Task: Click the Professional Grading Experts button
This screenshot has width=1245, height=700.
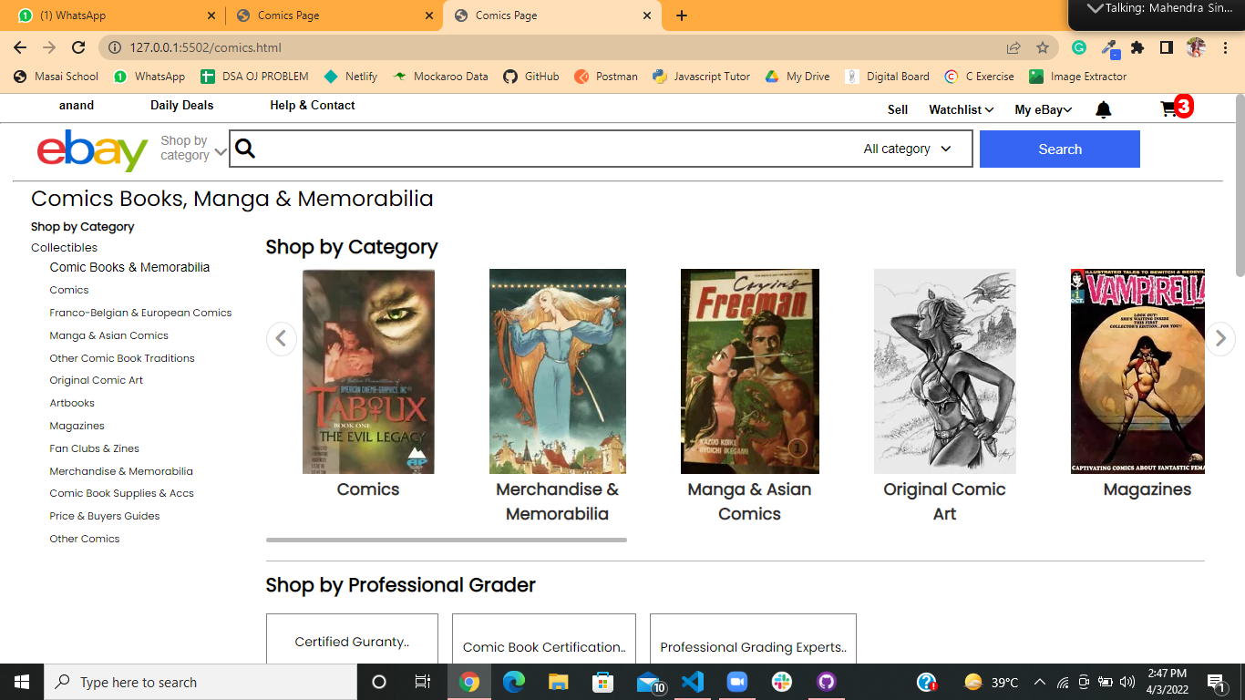Action: [753, 639]
